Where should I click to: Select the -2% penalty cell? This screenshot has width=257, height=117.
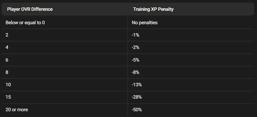point(135,47)
